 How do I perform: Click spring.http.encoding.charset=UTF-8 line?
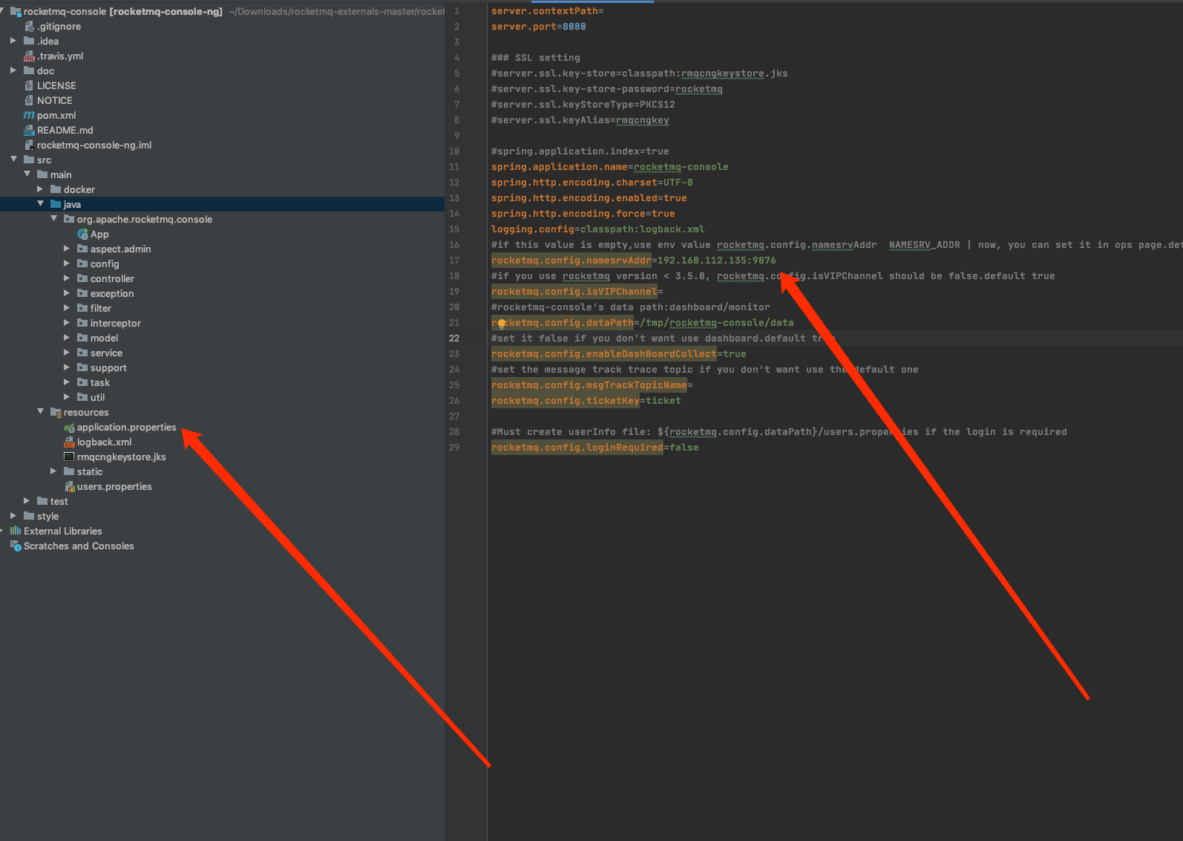click(x=592, y=183)
